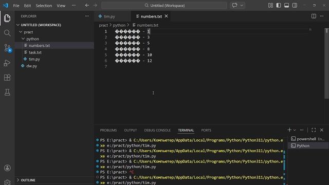This screenshot has height=185, width=329.
Task: Split the editor to the right
Action: [314, 16]
